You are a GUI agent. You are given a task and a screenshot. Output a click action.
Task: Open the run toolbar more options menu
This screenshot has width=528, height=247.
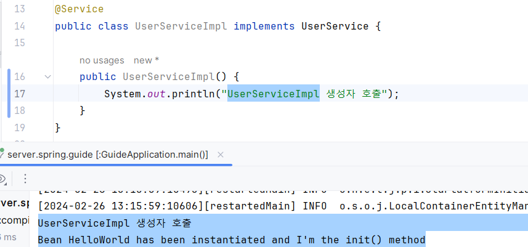pyautogui.click(x=25, y=179)
